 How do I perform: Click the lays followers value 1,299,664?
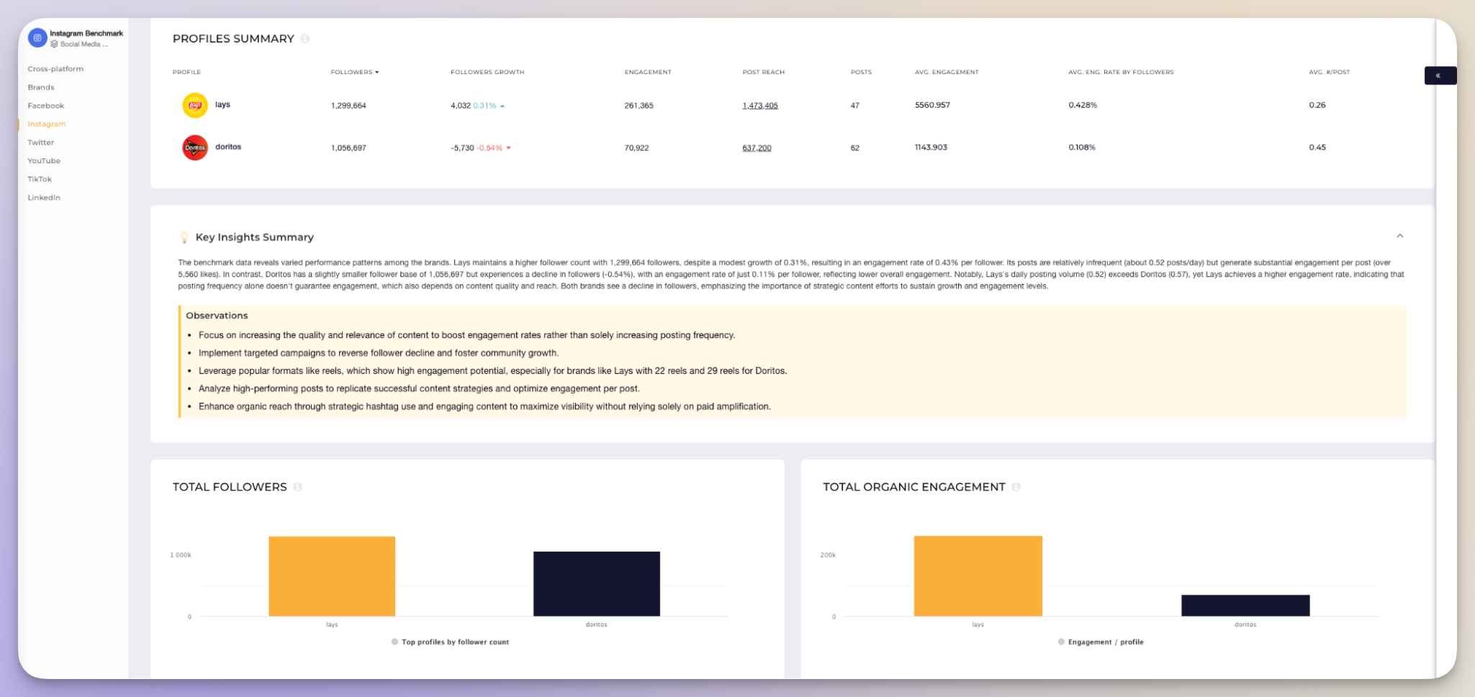point(348,106)
